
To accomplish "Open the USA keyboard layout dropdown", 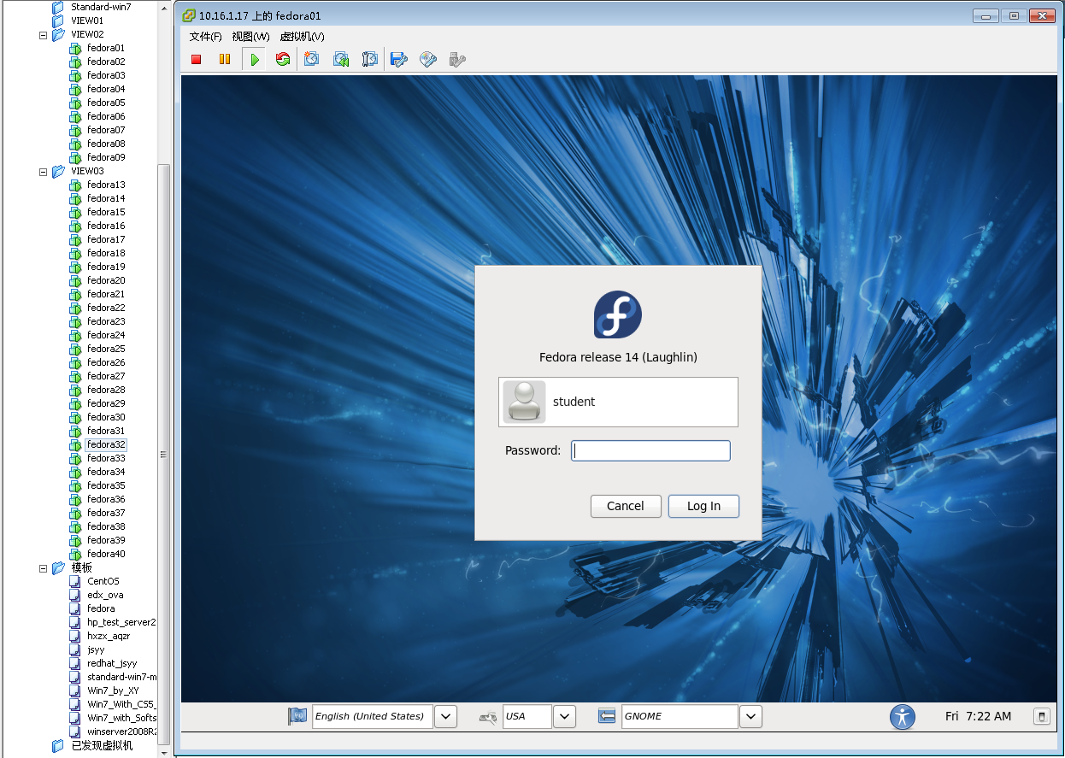I will pos(564,716).
